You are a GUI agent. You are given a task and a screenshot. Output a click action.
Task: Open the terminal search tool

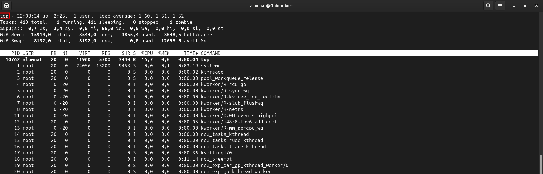[x=488, y=6]
